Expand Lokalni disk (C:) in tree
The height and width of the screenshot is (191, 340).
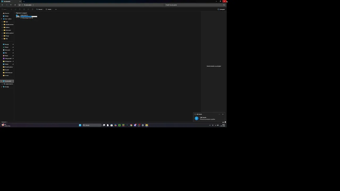[2, 84]
